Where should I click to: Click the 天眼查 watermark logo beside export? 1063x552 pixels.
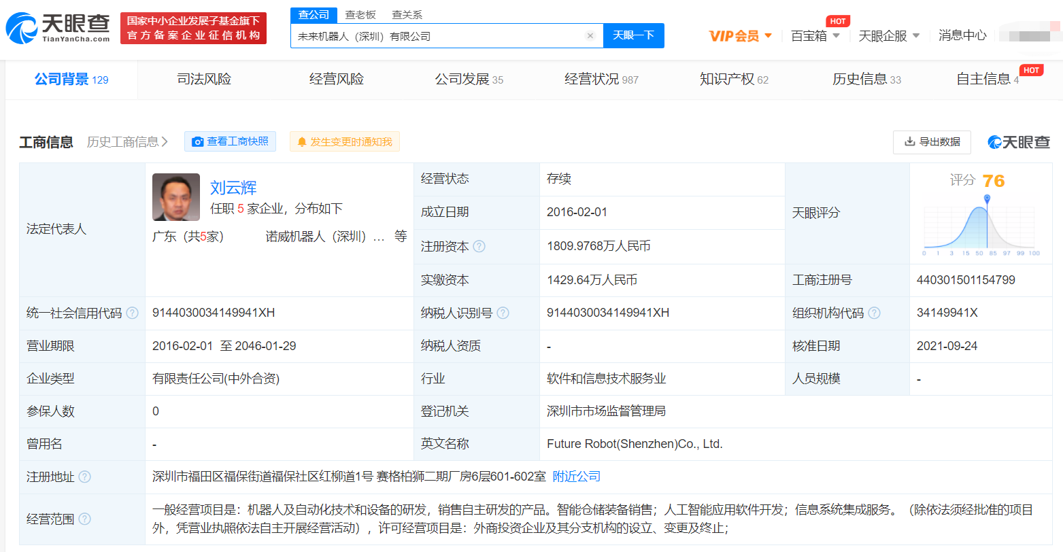1019,142
